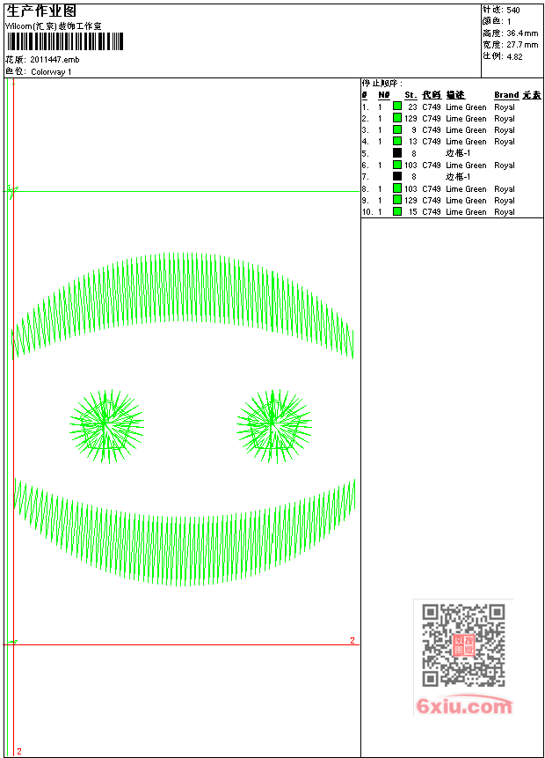Select the width value '27.7mm'

tap(522, 45)
